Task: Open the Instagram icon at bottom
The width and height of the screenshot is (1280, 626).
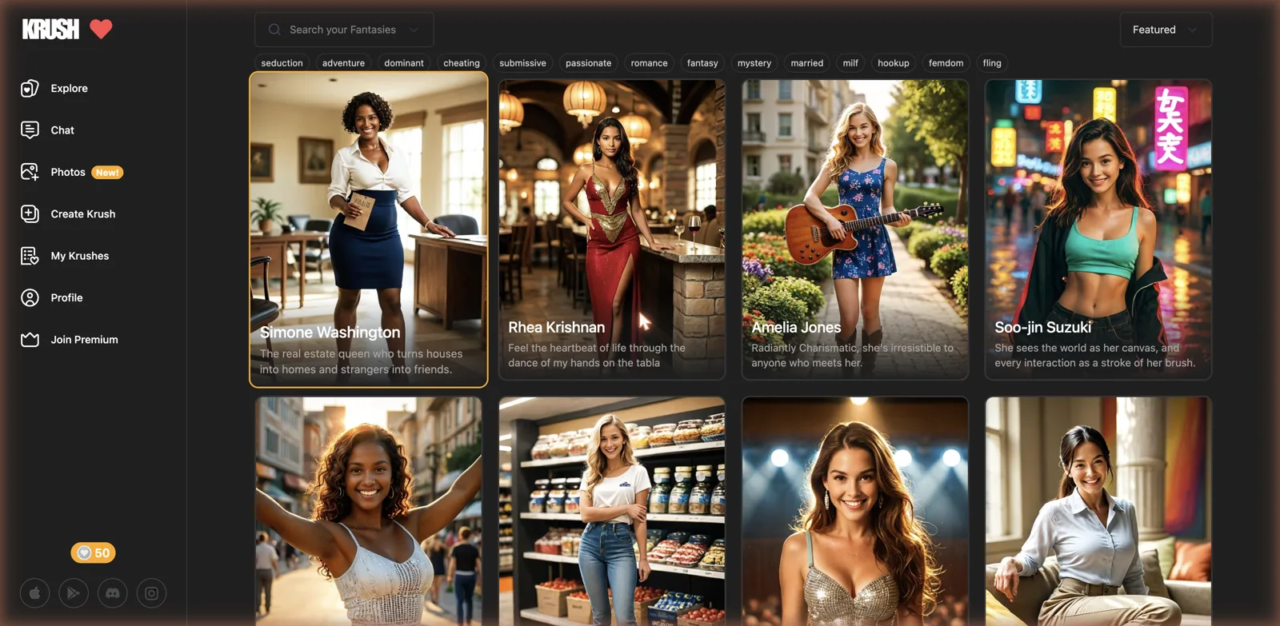Action: (151, 593)
